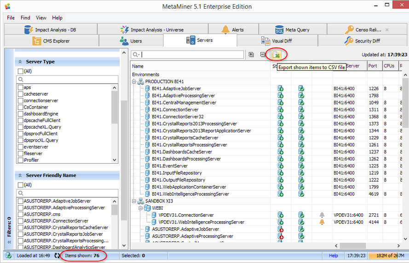Image resolution: width=409 pixels, height=263 pixels.
Task: Click the status icon at status bar start
Action: click(8, 256)
